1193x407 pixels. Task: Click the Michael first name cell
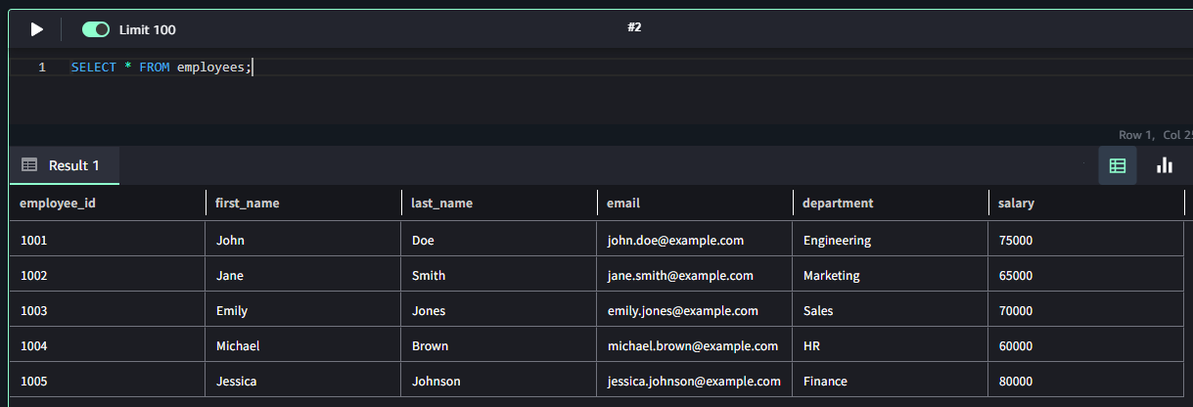pos(238,345)
